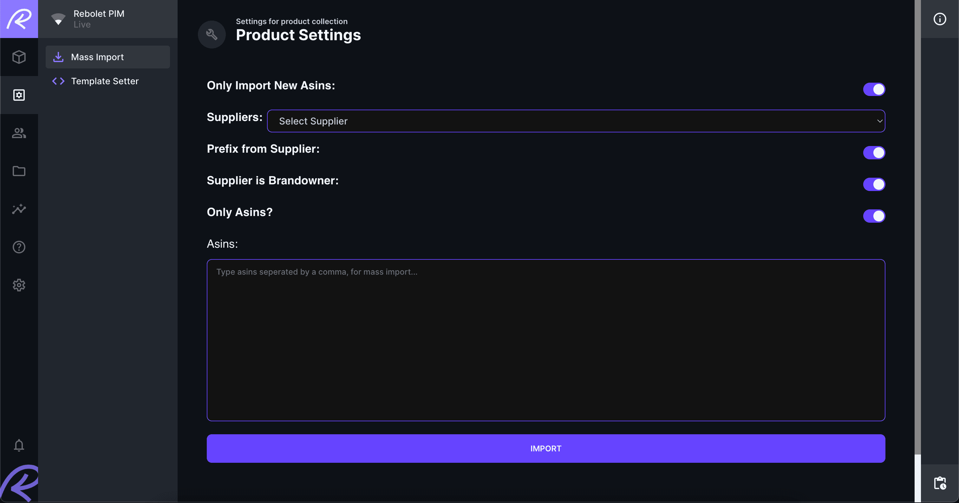The width and height of the screenshot is (959, 503).
Task: Click the info icon at top right
Action: click(x=940, y=19)
